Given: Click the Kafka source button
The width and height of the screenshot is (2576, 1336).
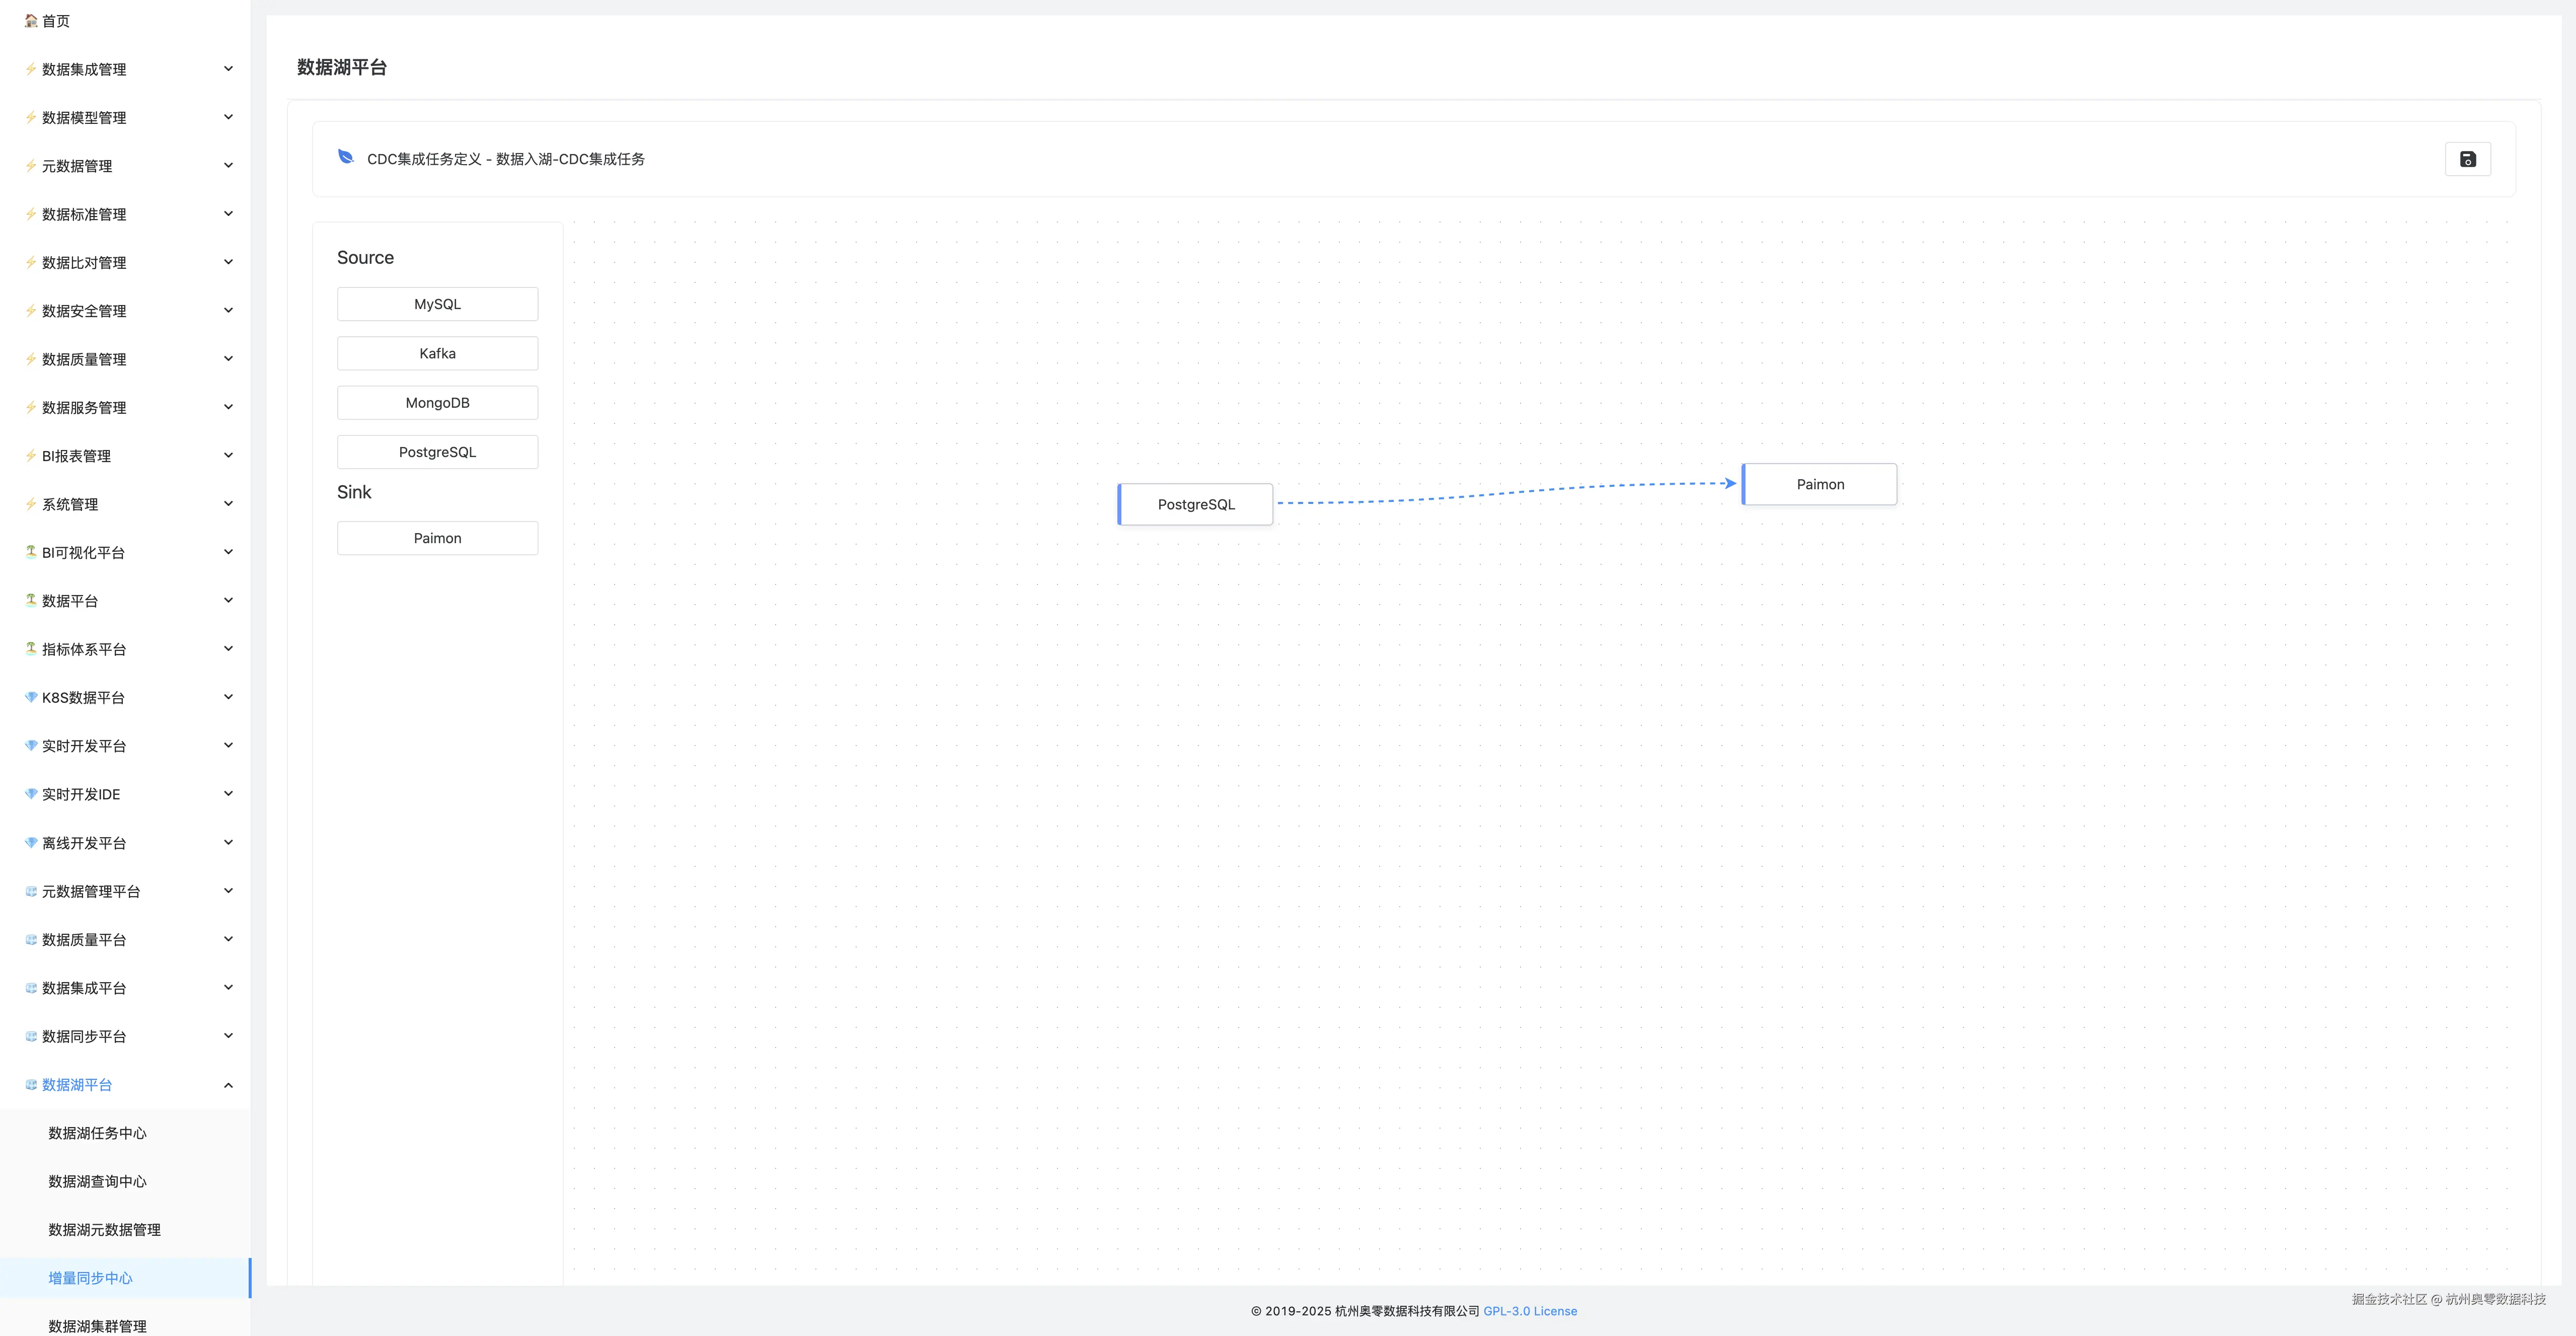Looking at the screenshot, I should pyautogui.click(x=437, y=353).
